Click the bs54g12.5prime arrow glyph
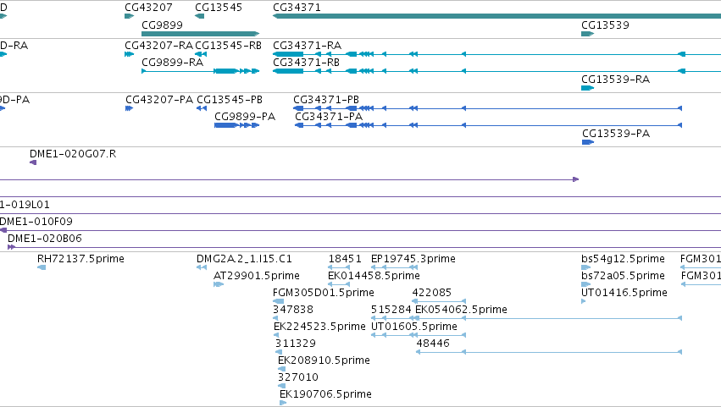721x407 pixels. [585, 267]
